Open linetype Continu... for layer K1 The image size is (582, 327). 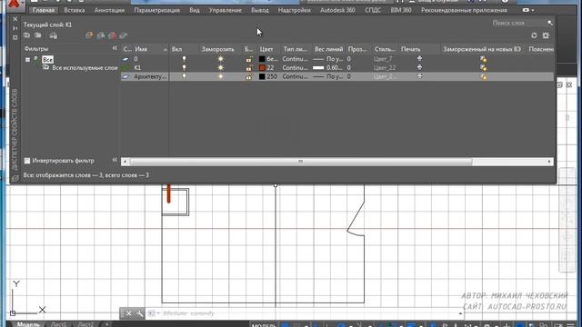(x=295, y=68)
